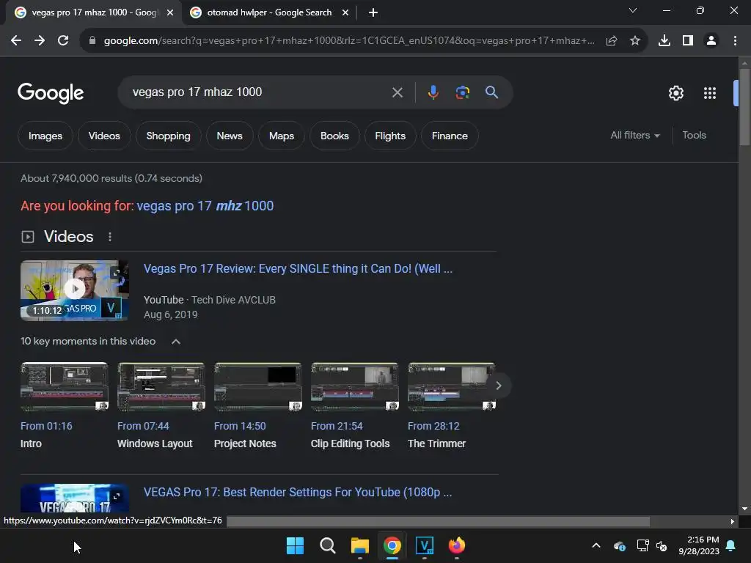
Task: Open the notifications bell
Action: 730,545
